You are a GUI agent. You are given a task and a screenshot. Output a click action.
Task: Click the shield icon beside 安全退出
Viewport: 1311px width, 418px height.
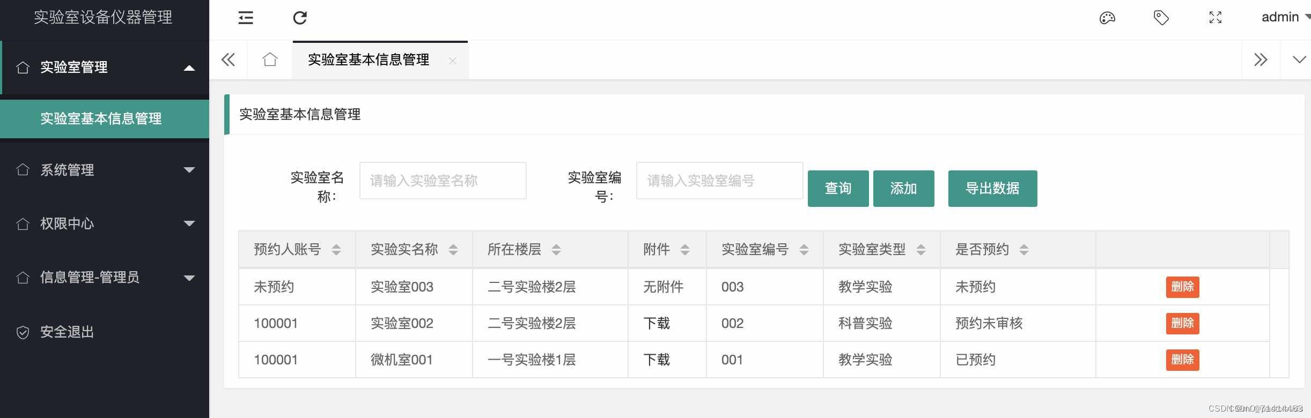(23, 333)
